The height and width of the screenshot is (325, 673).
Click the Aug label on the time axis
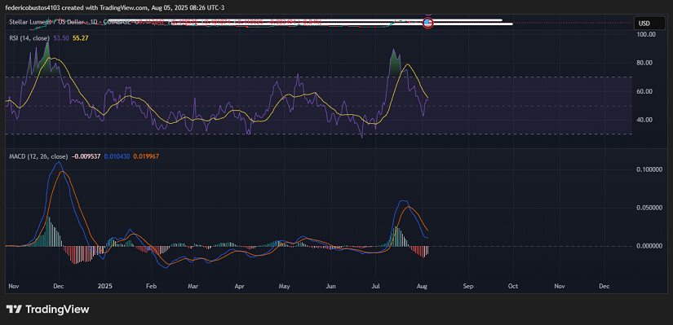click(422, 286)
